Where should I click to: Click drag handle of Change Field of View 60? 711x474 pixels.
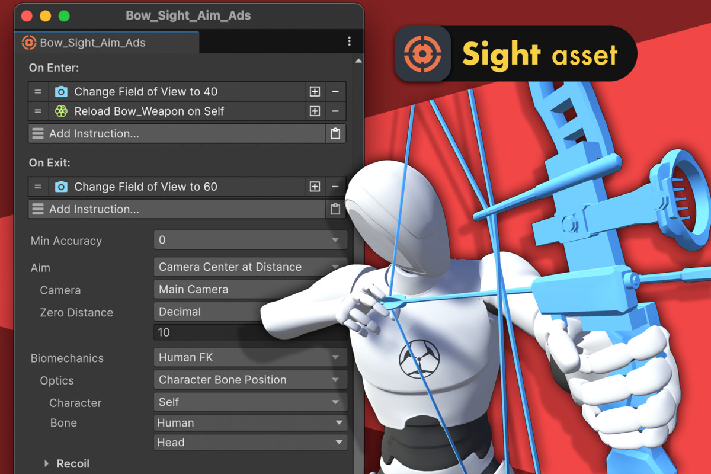pyautogui.click(x=38, y=187)
